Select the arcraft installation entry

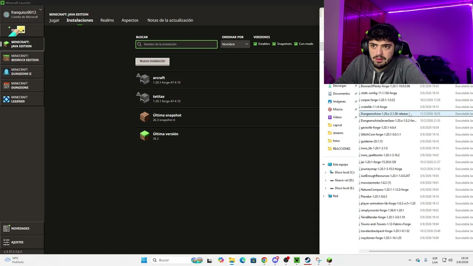pyautogui.click(x=227, y=79)
